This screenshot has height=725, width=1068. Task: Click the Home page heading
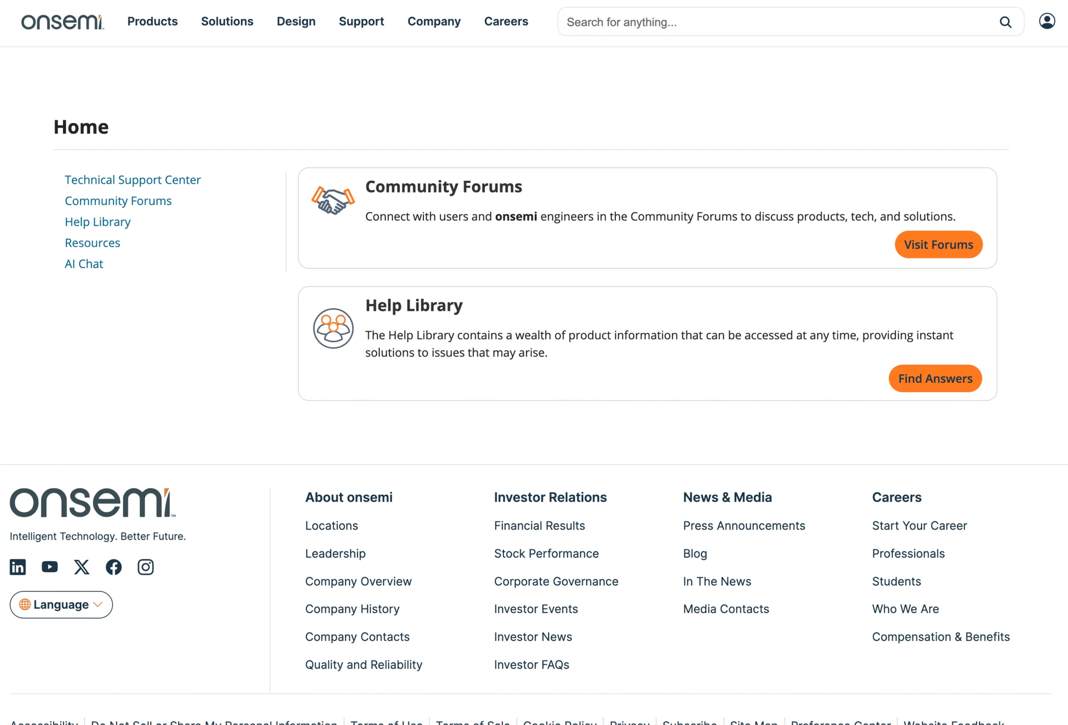tap(81, 127)
